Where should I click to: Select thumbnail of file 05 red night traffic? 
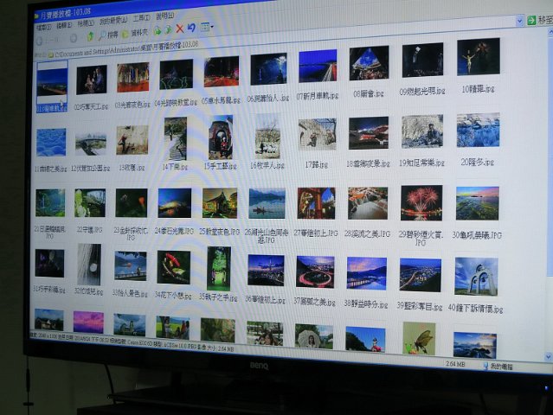[x=222, y=72]
